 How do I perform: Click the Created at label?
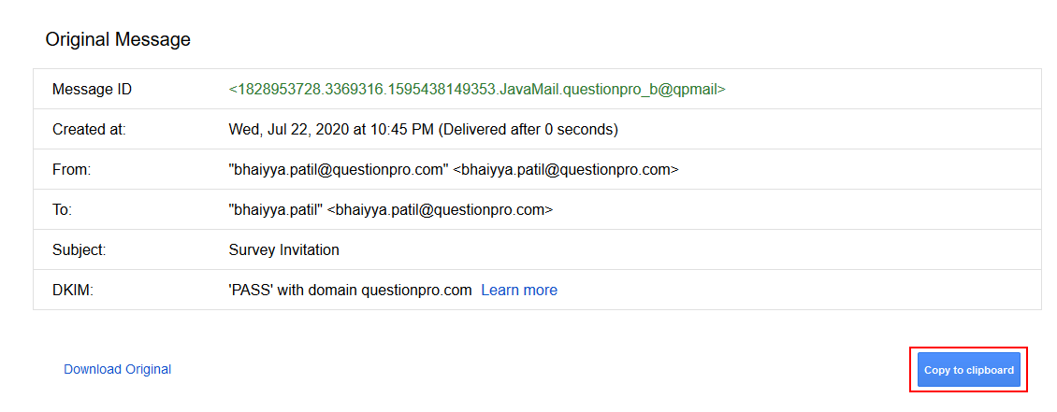[x=89, y=130]
